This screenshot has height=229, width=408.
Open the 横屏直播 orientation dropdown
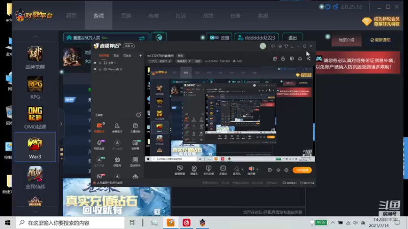pyautogui.click(x=184, y=61)
